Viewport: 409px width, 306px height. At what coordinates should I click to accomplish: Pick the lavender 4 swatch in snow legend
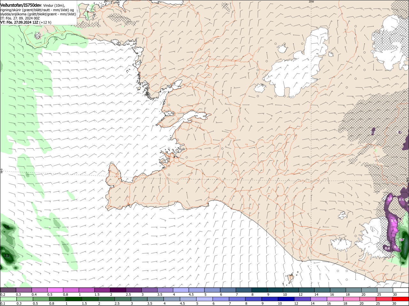pyautogui.click(x=181, y=290)
